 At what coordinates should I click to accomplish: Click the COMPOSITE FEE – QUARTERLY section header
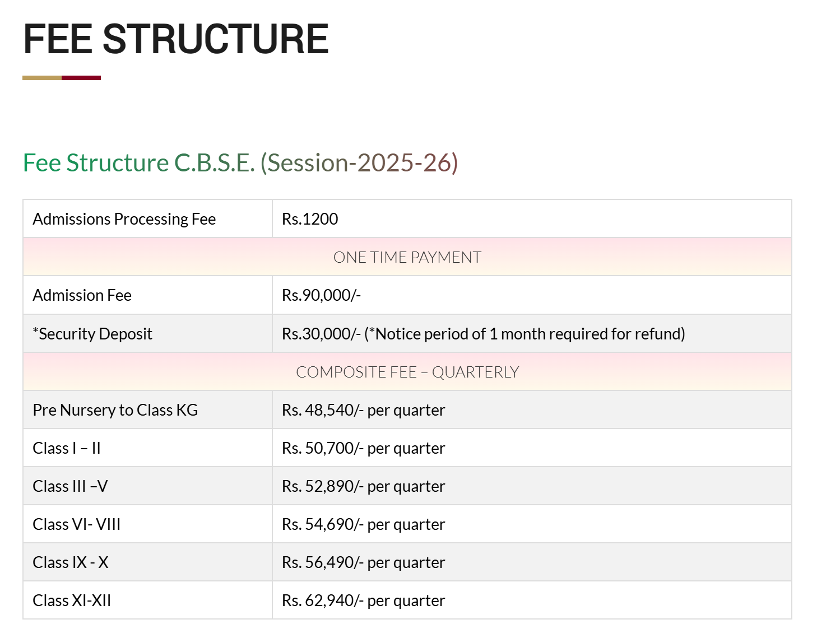[407, 372]
